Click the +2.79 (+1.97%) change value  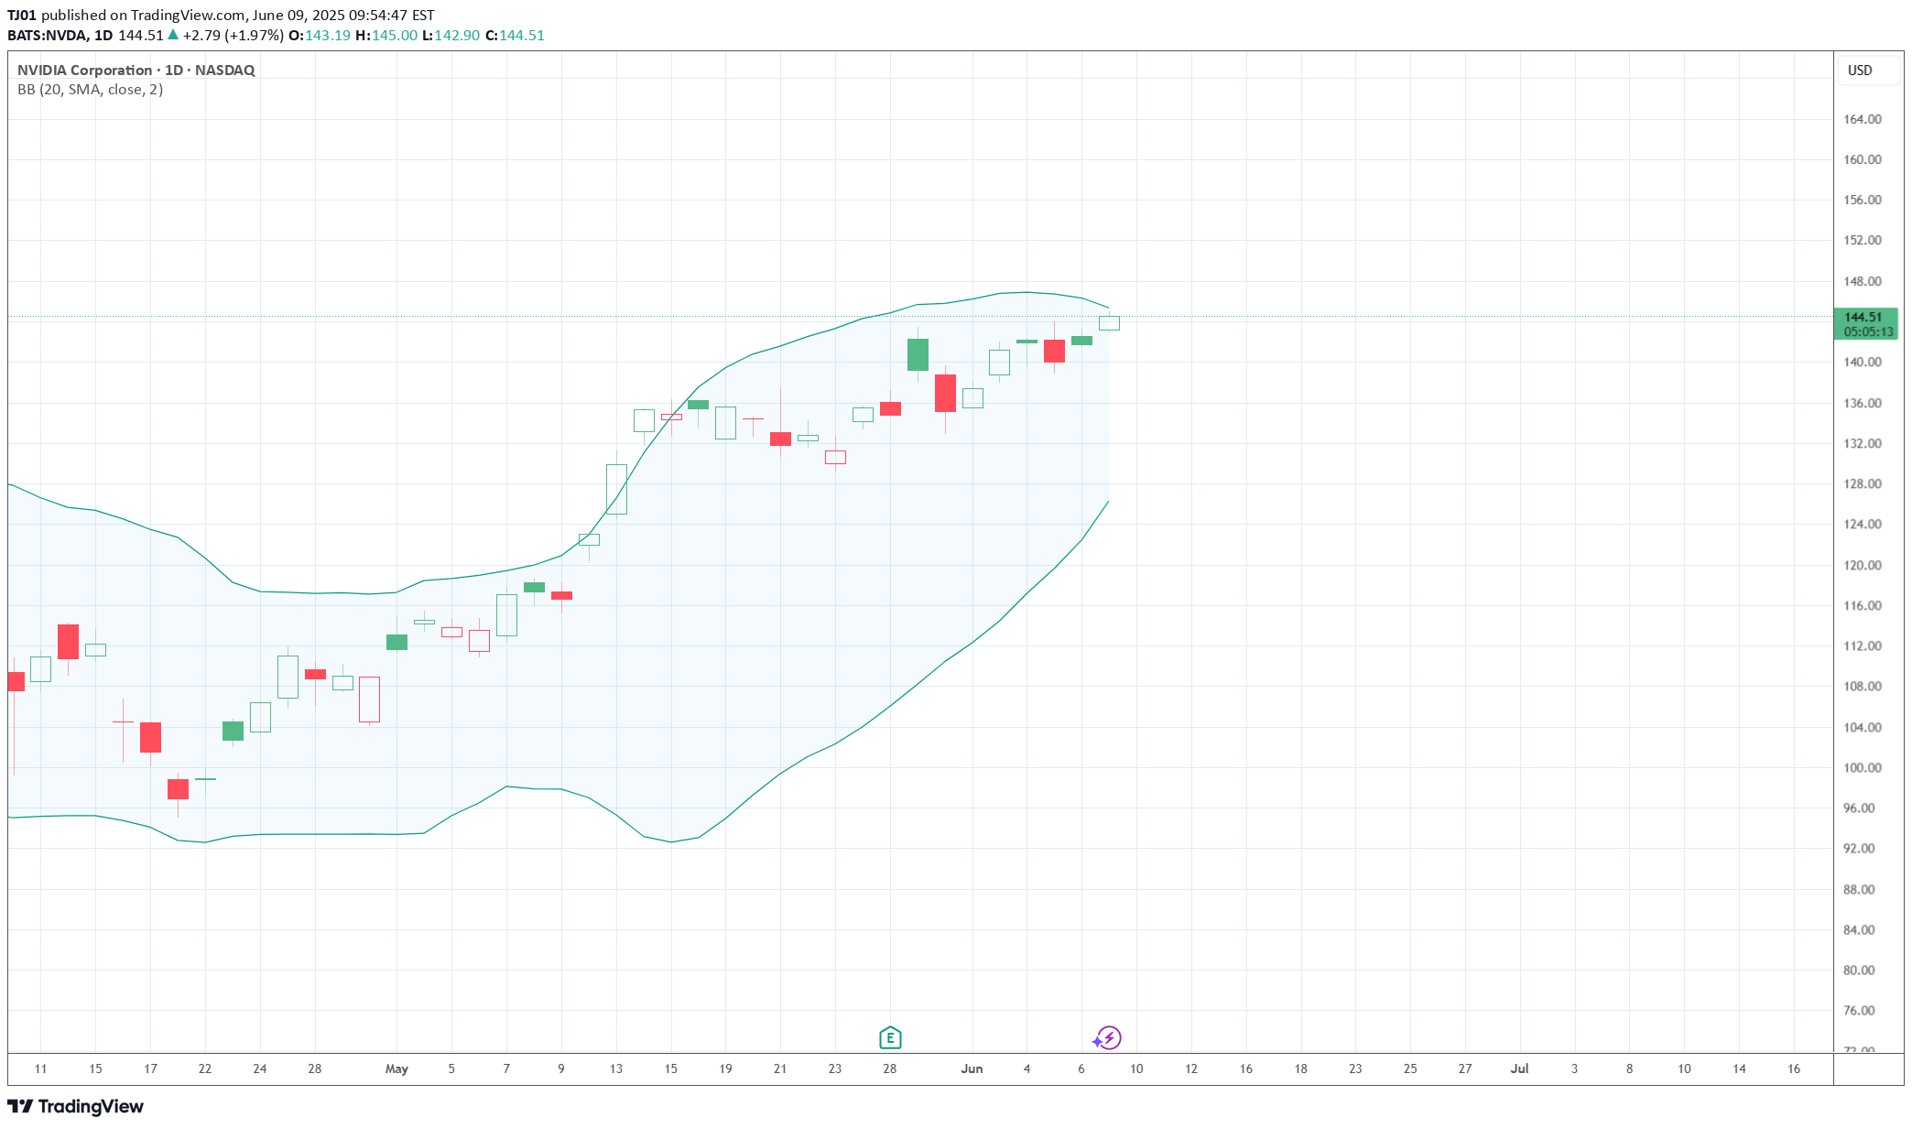pyautogui.click(x=234, y=35)
